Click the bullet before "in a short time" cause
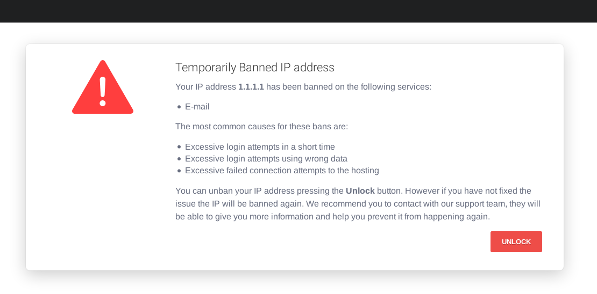597x294 pixels. 179,147
